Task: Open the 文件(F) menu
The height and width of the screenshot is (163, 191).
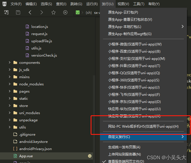Action: (x=16, y=4)
